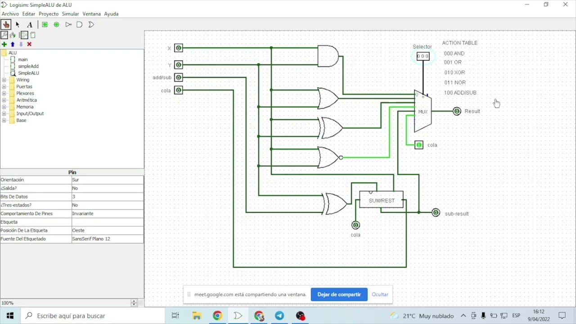This screenshot has width=576, height=324.
Task: Change Orientación value Sur
Action: pos(108,180)
